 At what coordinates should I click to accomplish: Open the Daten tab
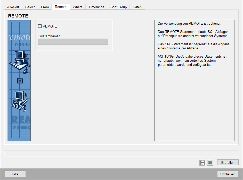[137, 7]
